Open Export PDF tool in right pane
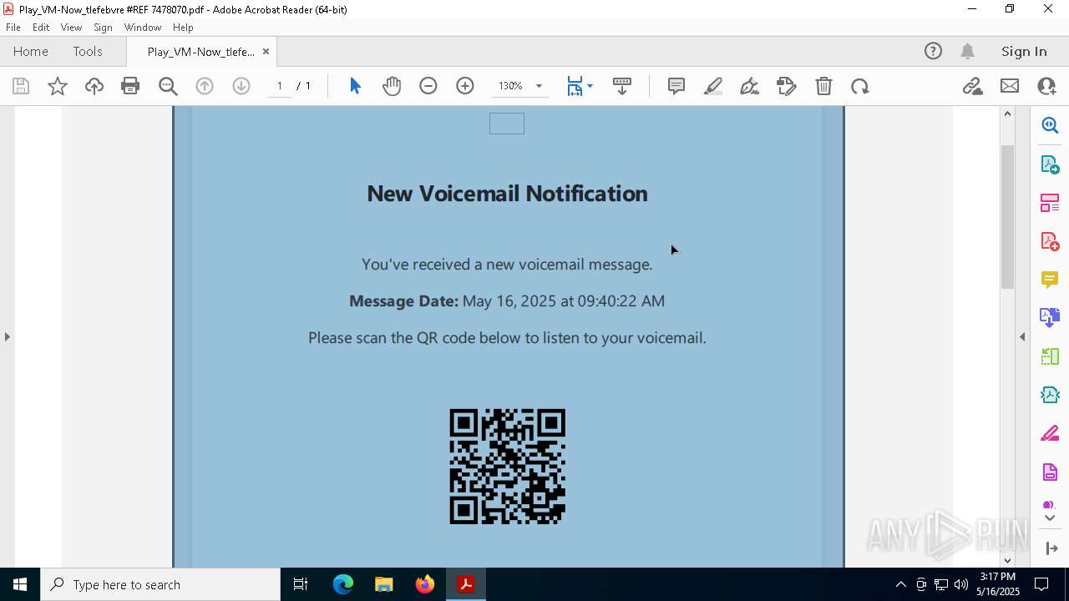The height and width of the screenshot is (601, 1069). click(x=1050, y=164)
